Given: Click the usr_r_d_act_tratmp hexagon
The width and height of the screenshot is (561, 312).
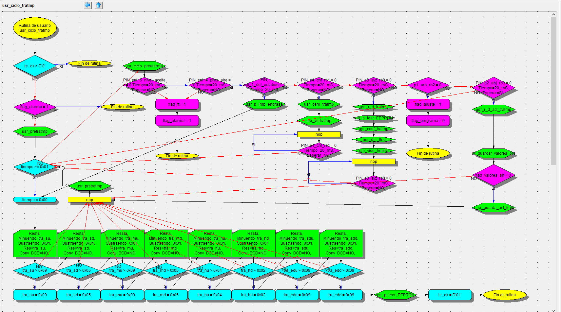Looking at the screenshot, I should coord(493,110).
